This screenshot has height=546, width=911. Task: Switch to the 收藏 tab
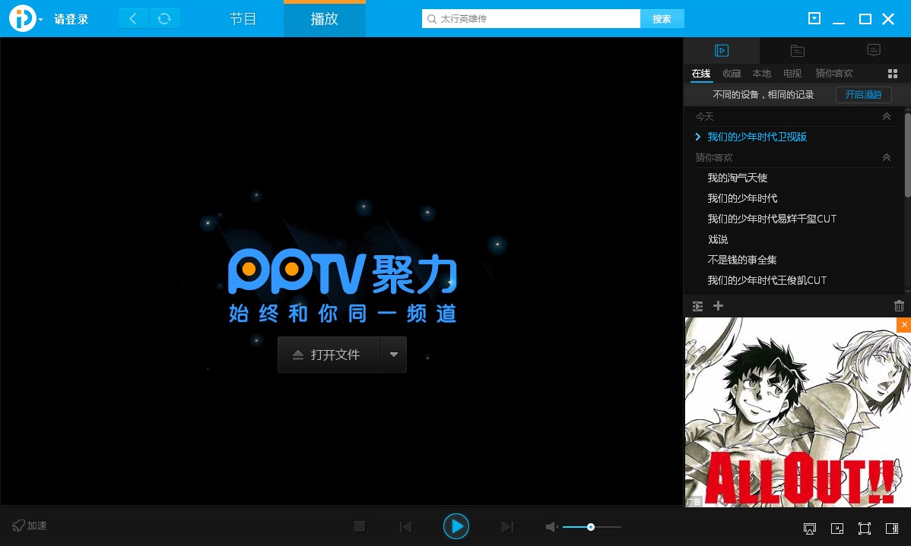pos(731,73)
